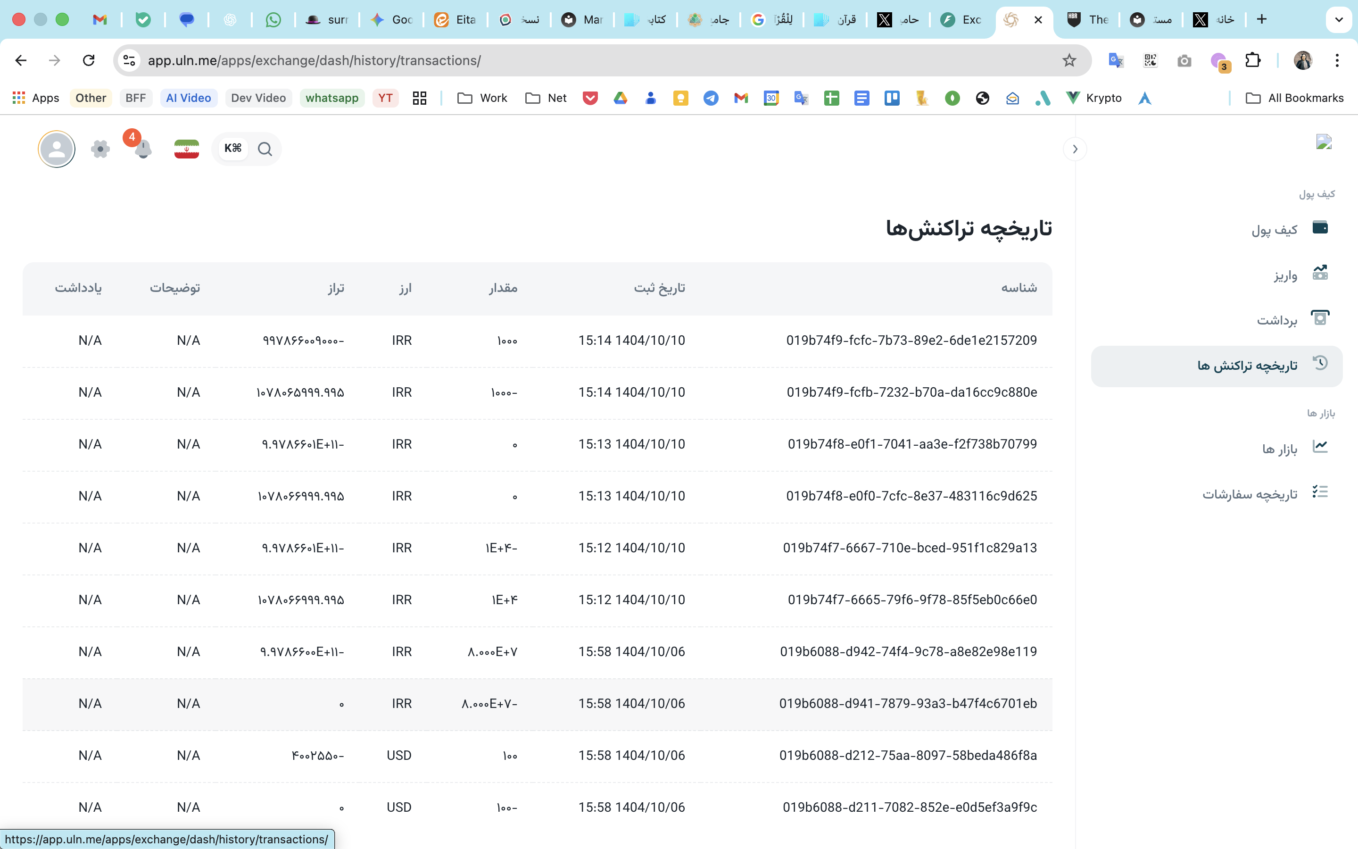
Task: Open the Extensions puzzle icon
Action: tap(1253, 60)
